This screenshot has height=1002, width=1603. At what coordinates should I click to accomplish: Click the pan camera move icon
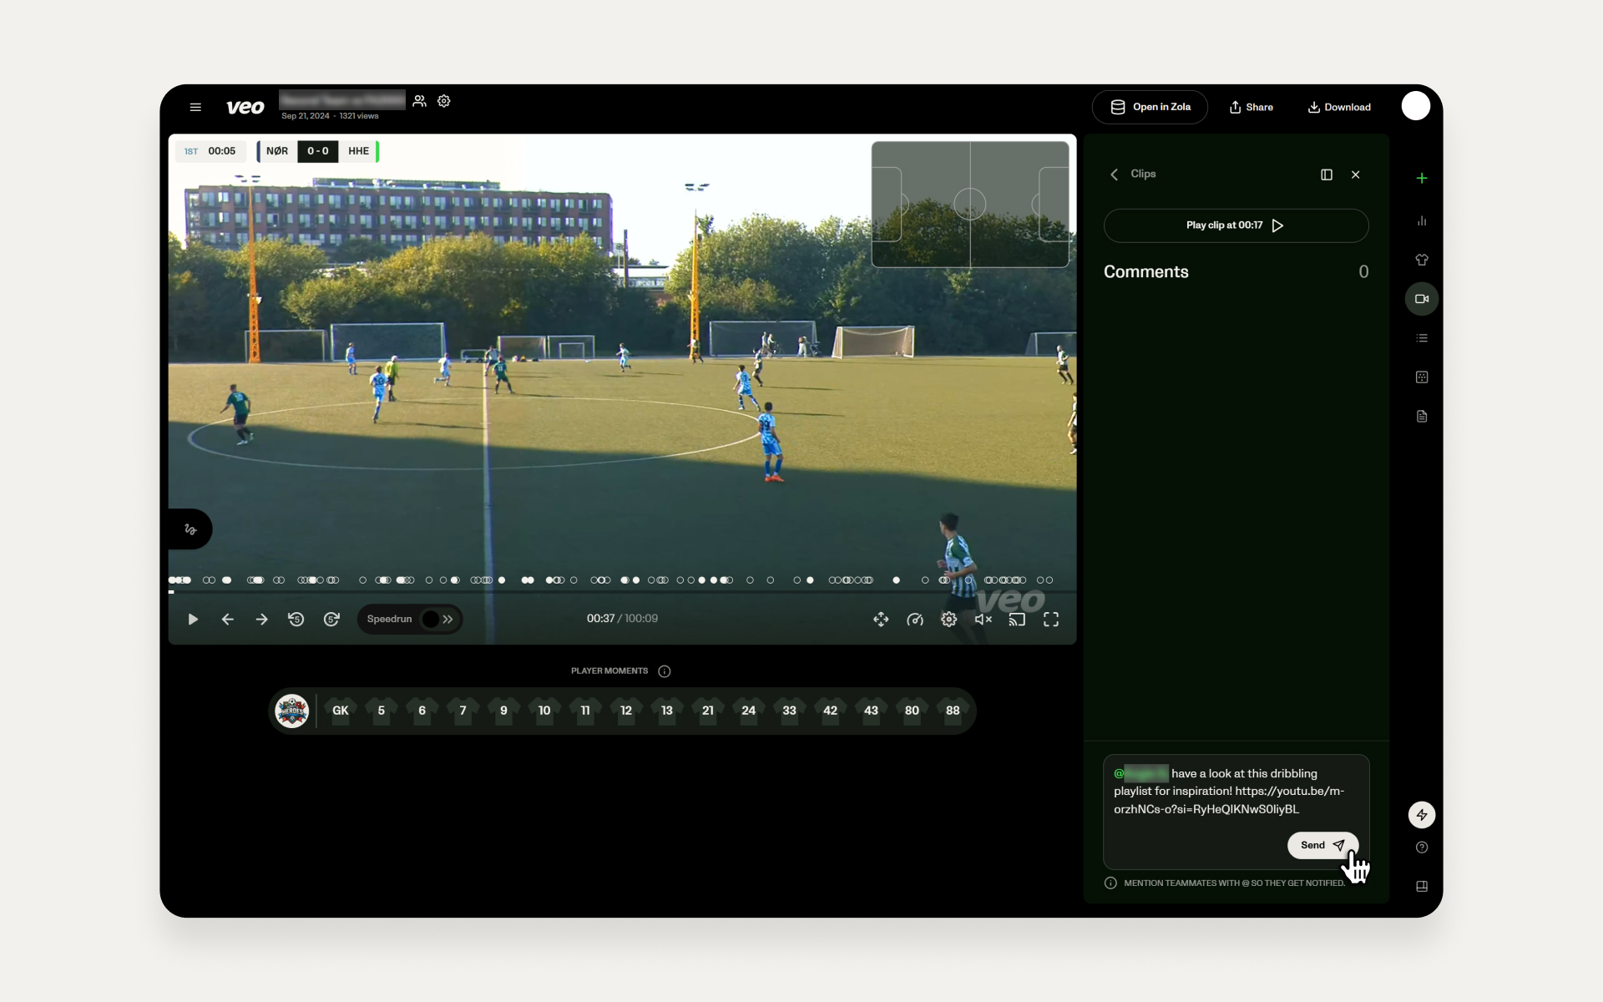click(881, 620)
